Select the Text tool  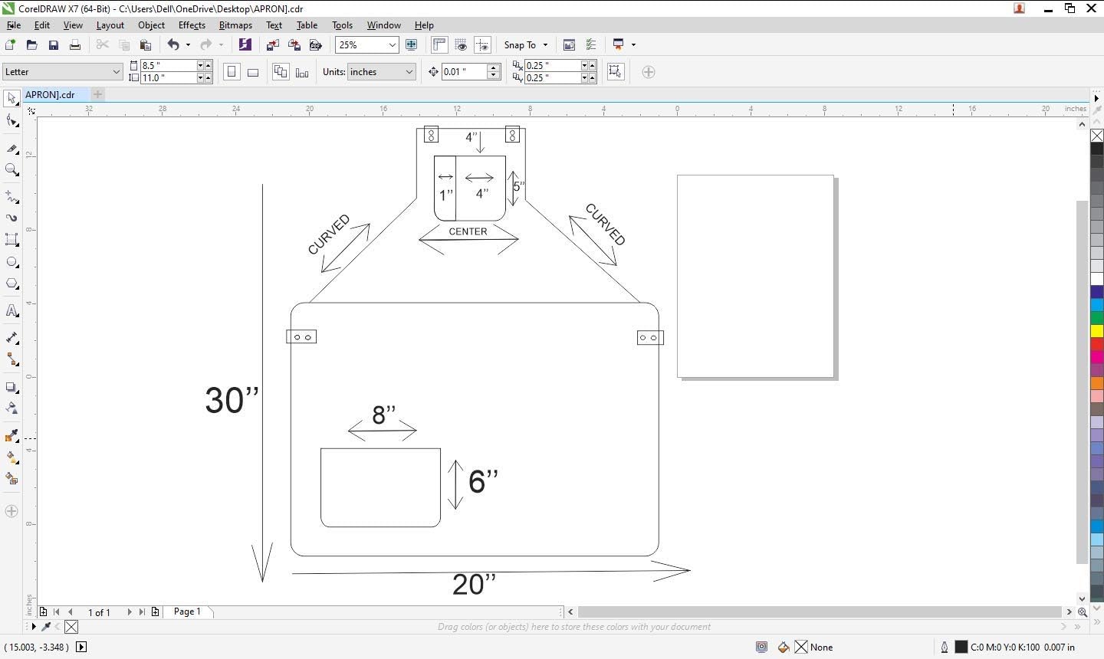pyautogui.click(x=11, y=310)
